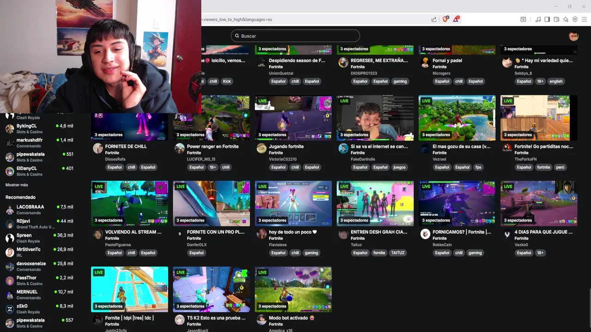The width and height of the screenshot is (591, 332).
Task: Open the browser hamburger menu
Action: (584, 19)
